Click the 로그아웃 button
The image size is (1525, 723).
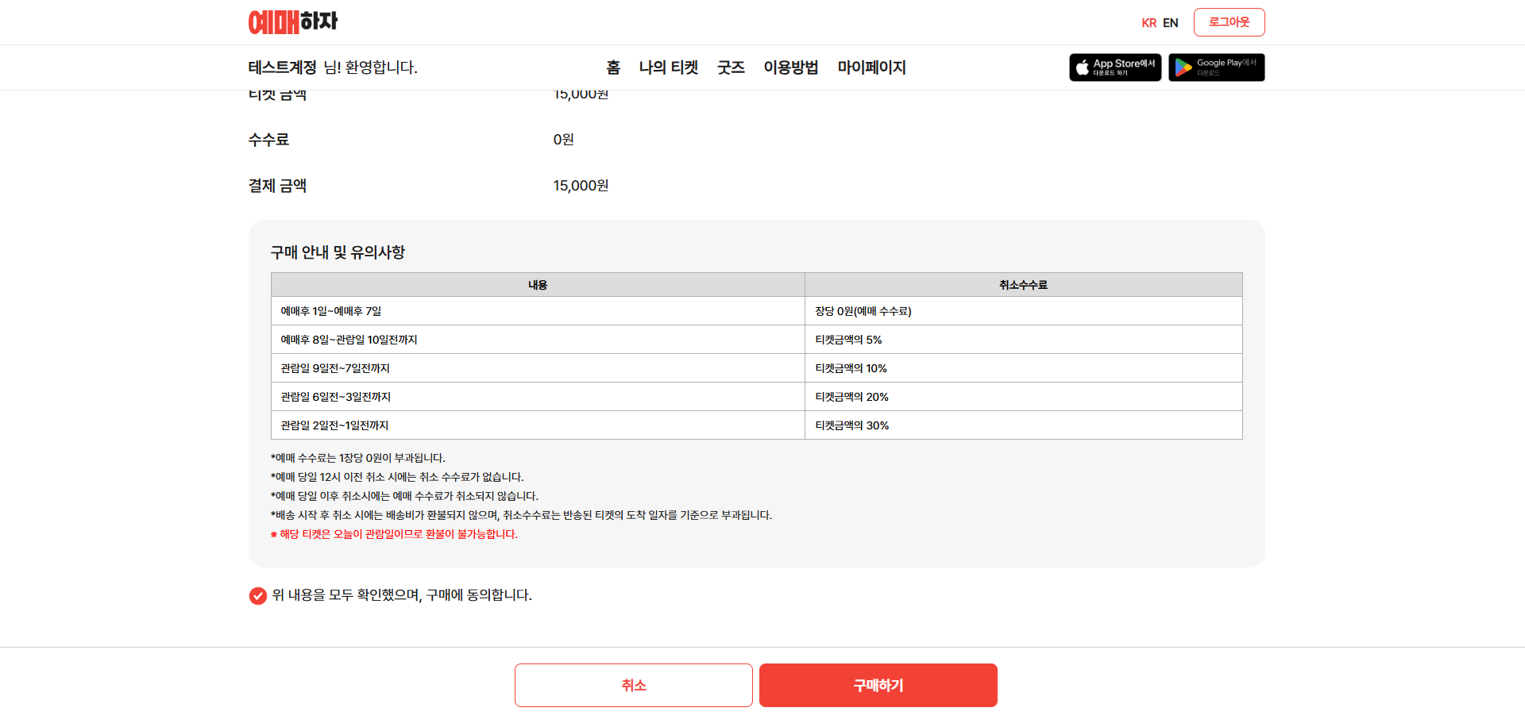[x=1230, y=22]
